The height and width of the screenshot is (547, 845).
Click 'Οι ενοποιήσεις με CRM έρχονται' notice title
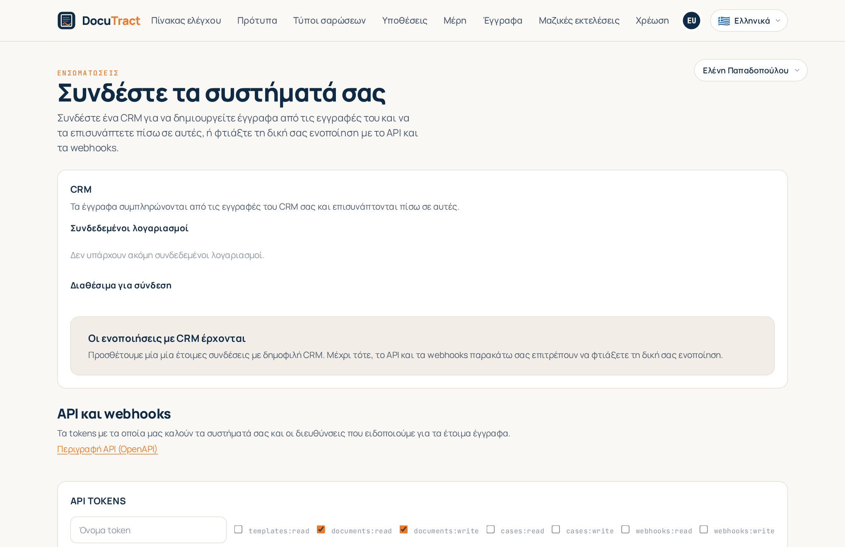(167, 339)
